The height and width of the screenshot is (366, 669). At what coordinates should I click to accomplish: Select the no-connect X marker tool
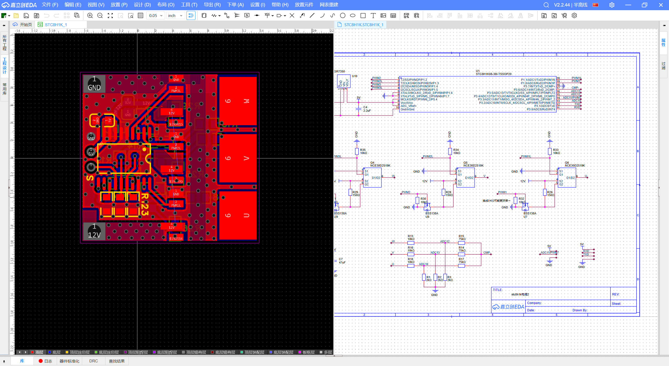pyautogui.click(x=292, y=16)
